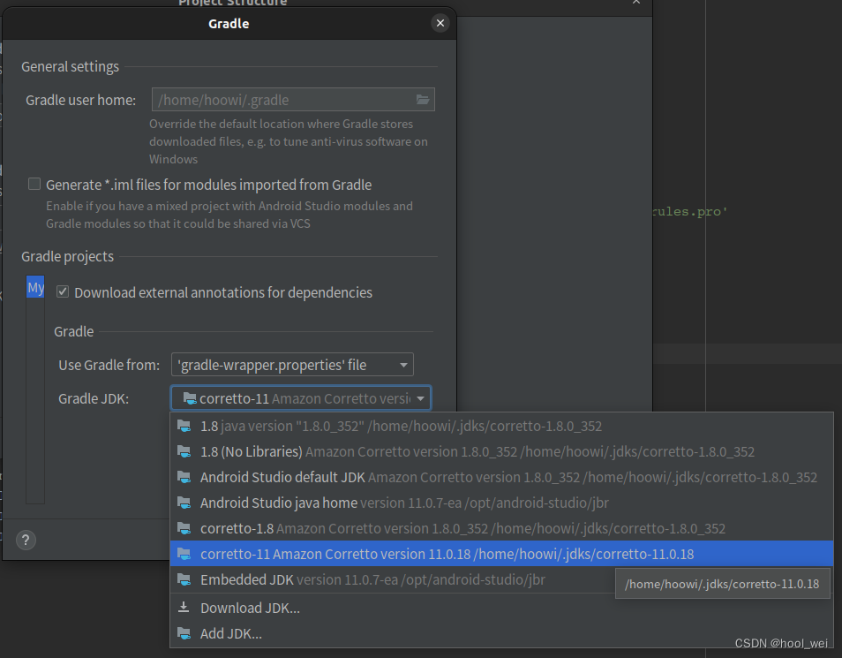Select the 'My' Gradle project entry
842x658 pixels.
35,288
